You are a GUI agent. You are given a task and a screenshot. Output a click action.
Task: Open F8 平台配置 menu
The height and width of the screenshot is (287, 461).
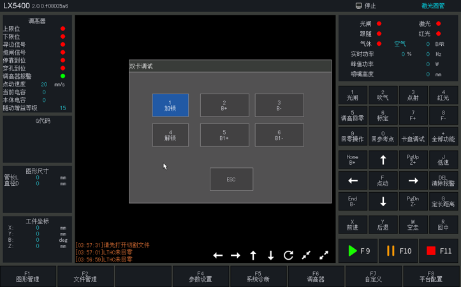pos(431,276)
